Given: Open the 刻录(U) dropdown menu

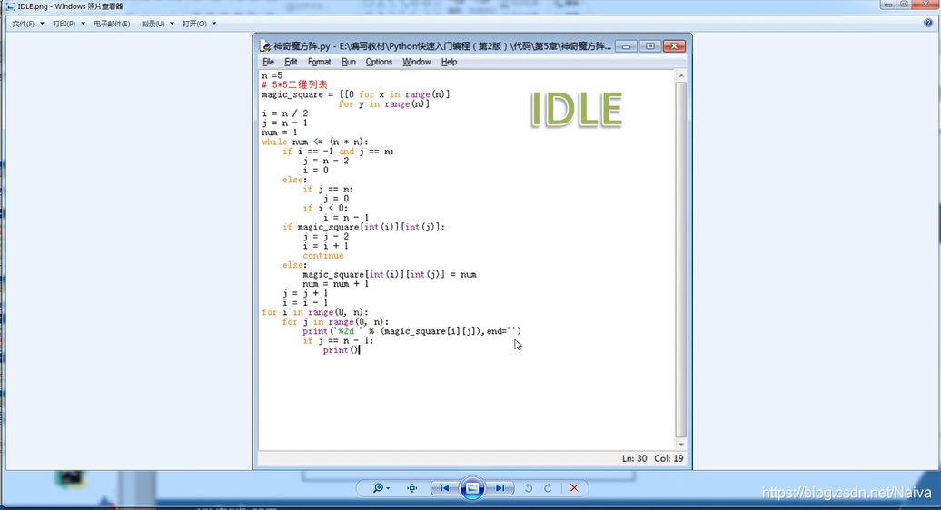Looking at the screenshot, I should point(157,24).
